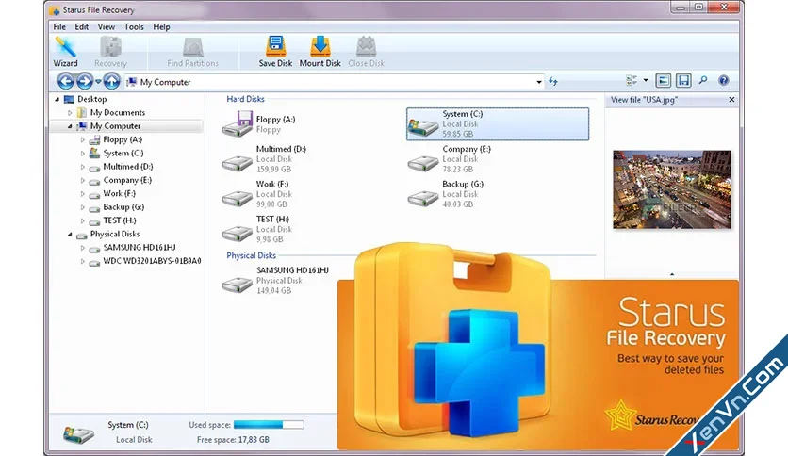This screenshot has height=456, width=788.
Task: Click the Mount Disk icon
Action: click(320, 52)
